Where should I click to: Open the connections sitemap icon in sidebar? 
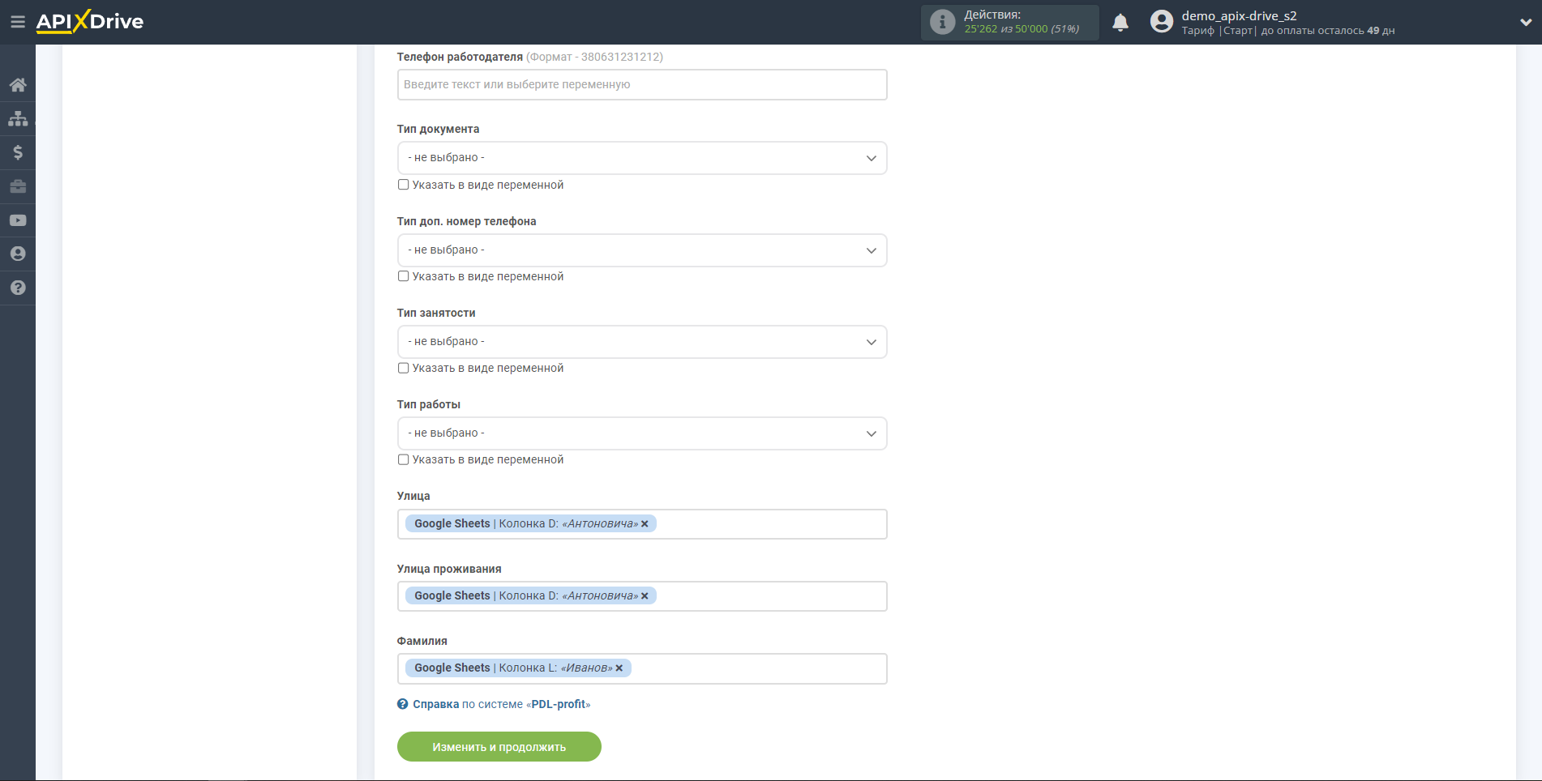point(18,119)
